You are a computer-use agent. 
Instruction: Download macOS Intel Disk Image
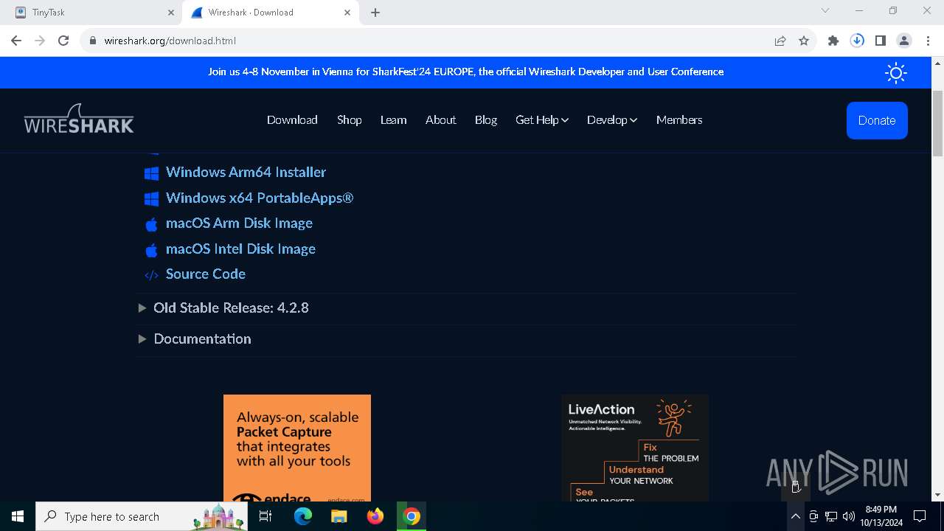240,249
